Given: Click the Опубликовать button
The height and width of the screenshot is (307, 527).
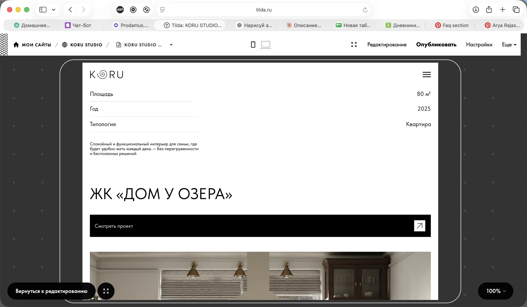Looking at the screenshot, I should 436,45.
